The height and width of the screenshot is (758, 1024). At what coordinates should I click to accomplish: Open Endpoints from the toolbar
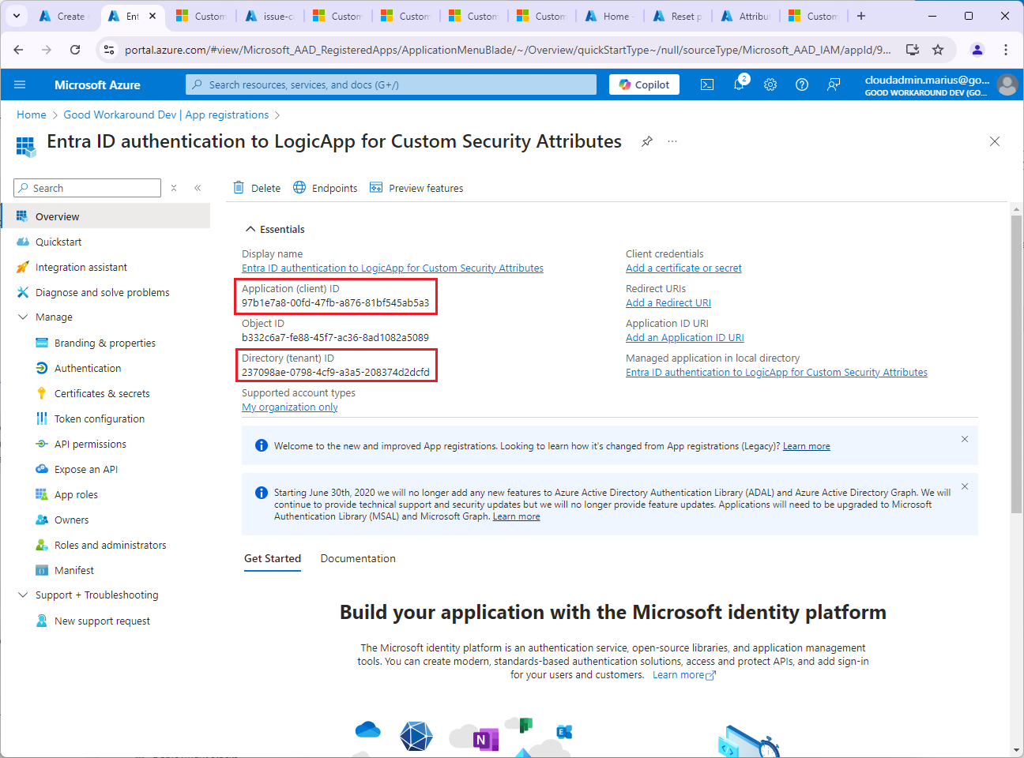click(x=326, y=188)
